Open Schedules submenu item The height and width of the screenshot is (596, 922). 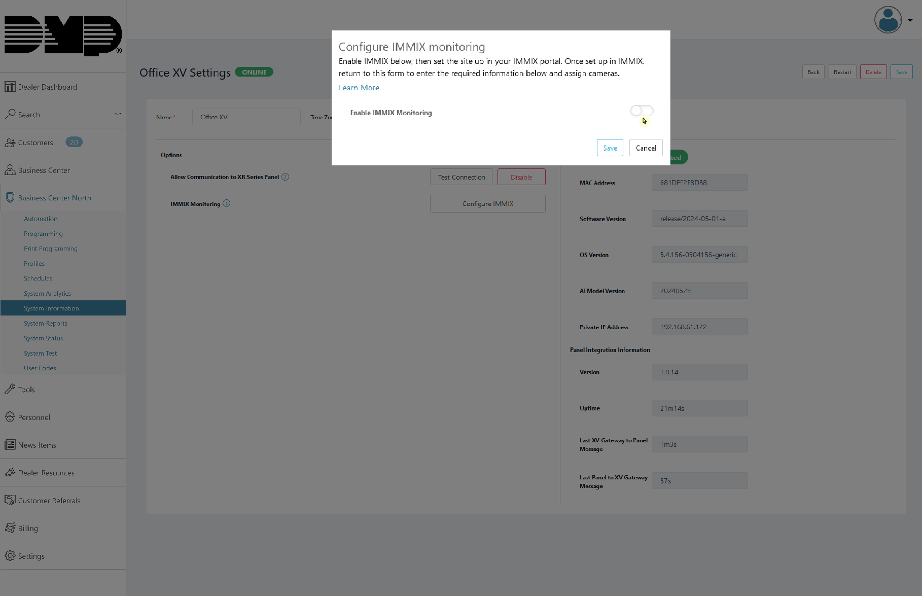(x=38, y=278)
